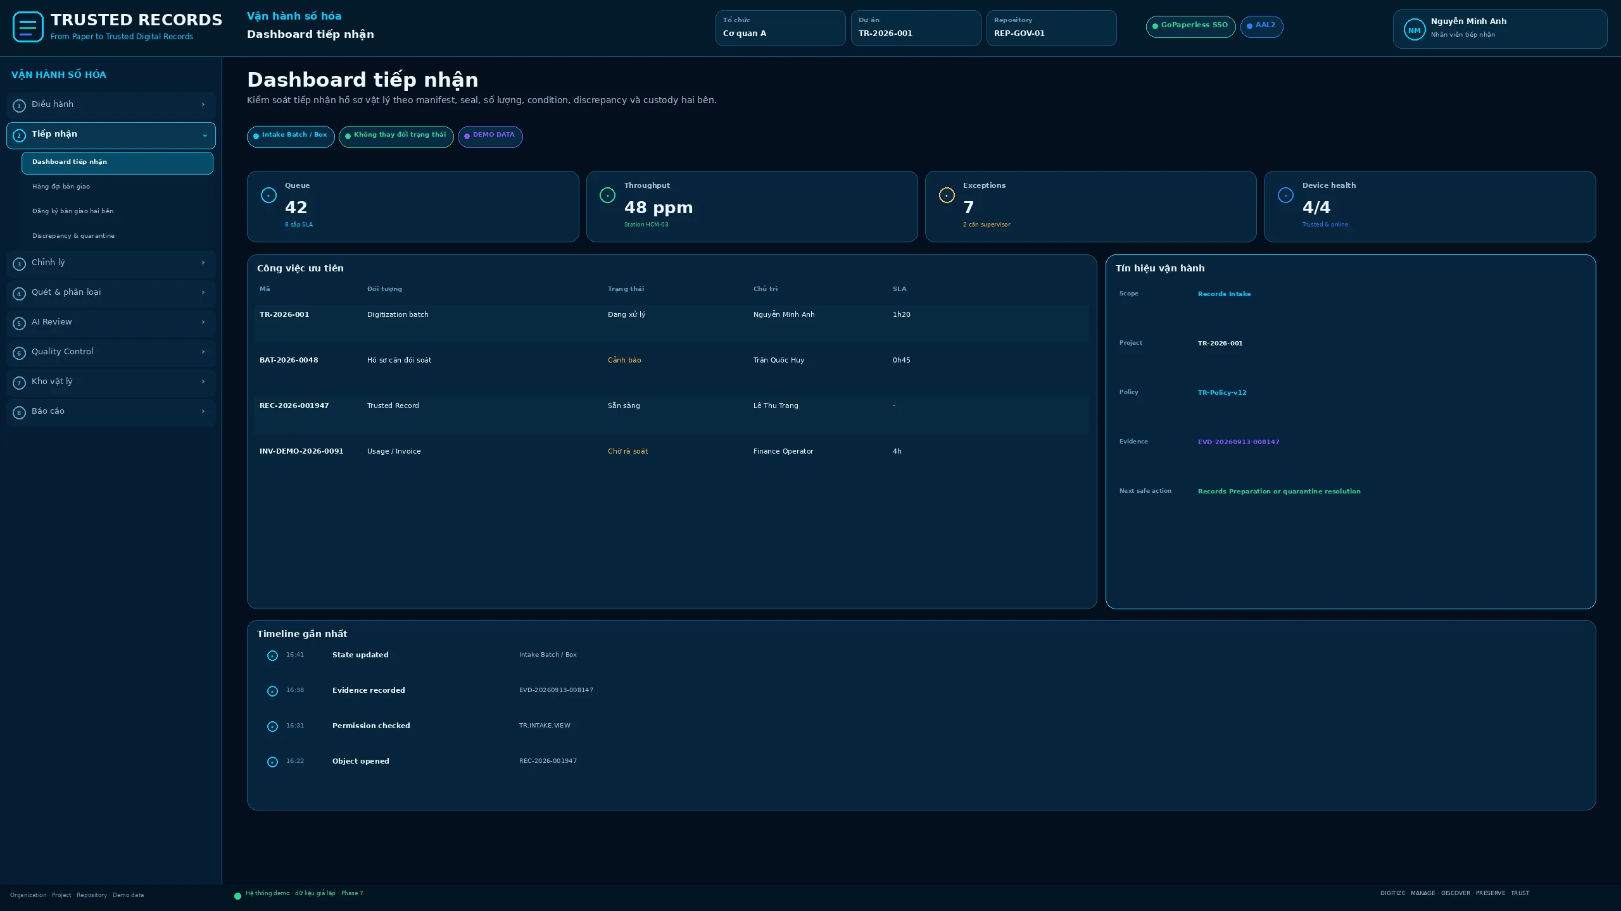
Task: Click the Device health card circle icon
Action: tap(1285, 195)
